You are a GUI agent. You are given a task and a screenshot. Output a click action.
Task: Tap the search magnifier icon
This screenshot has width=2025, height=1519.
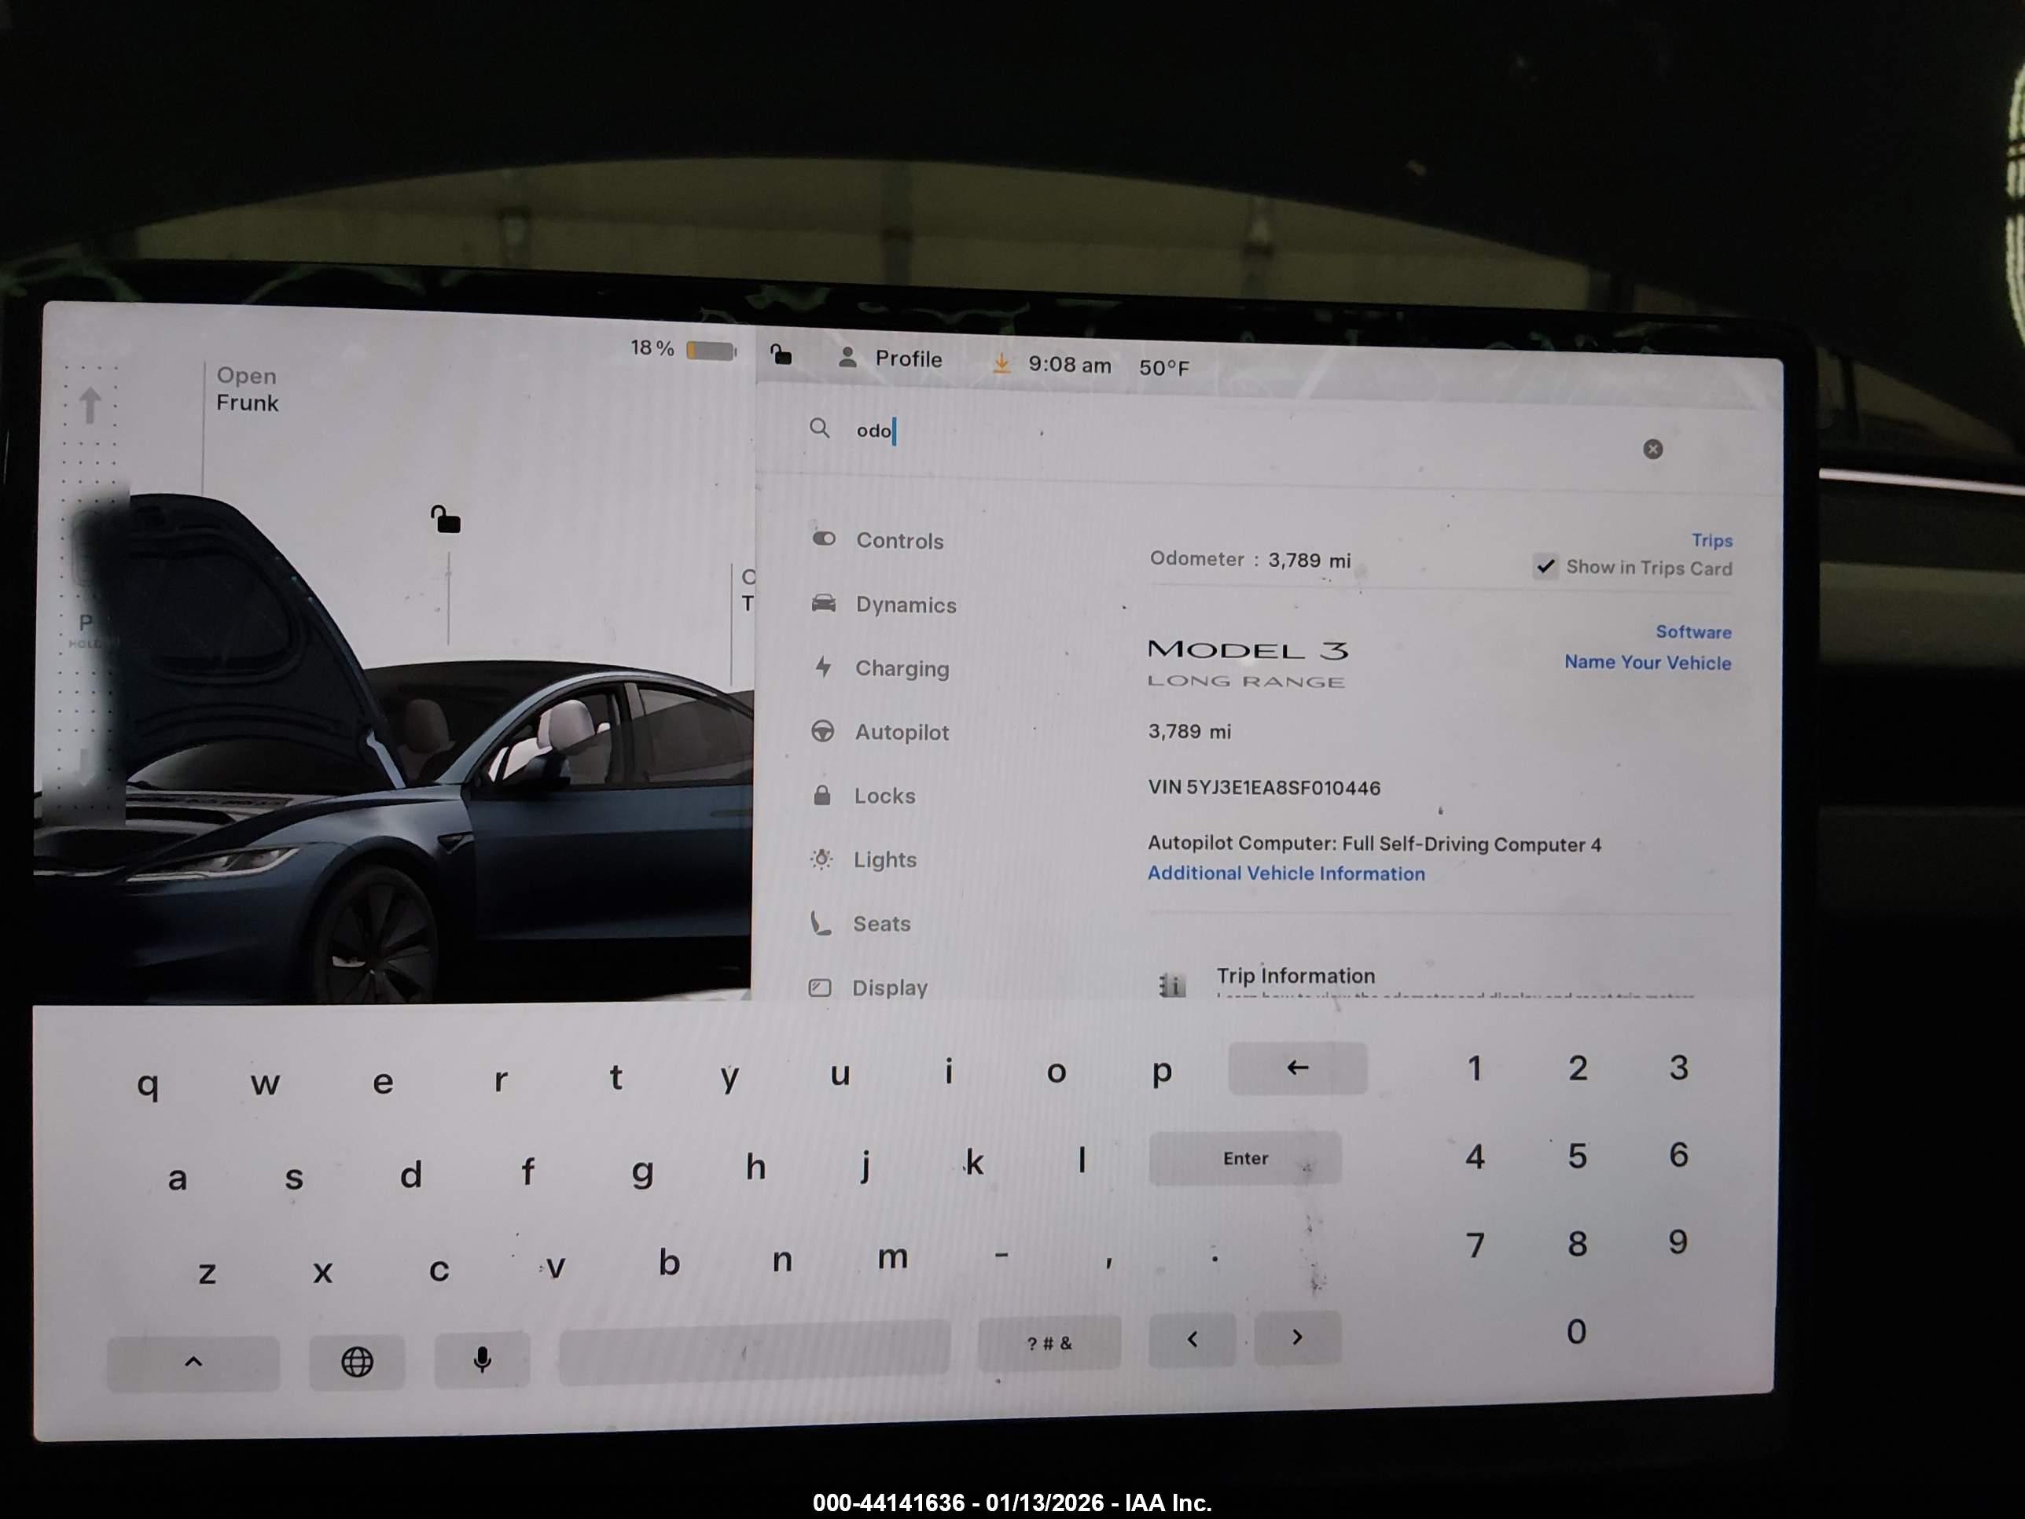pos(819,428)
